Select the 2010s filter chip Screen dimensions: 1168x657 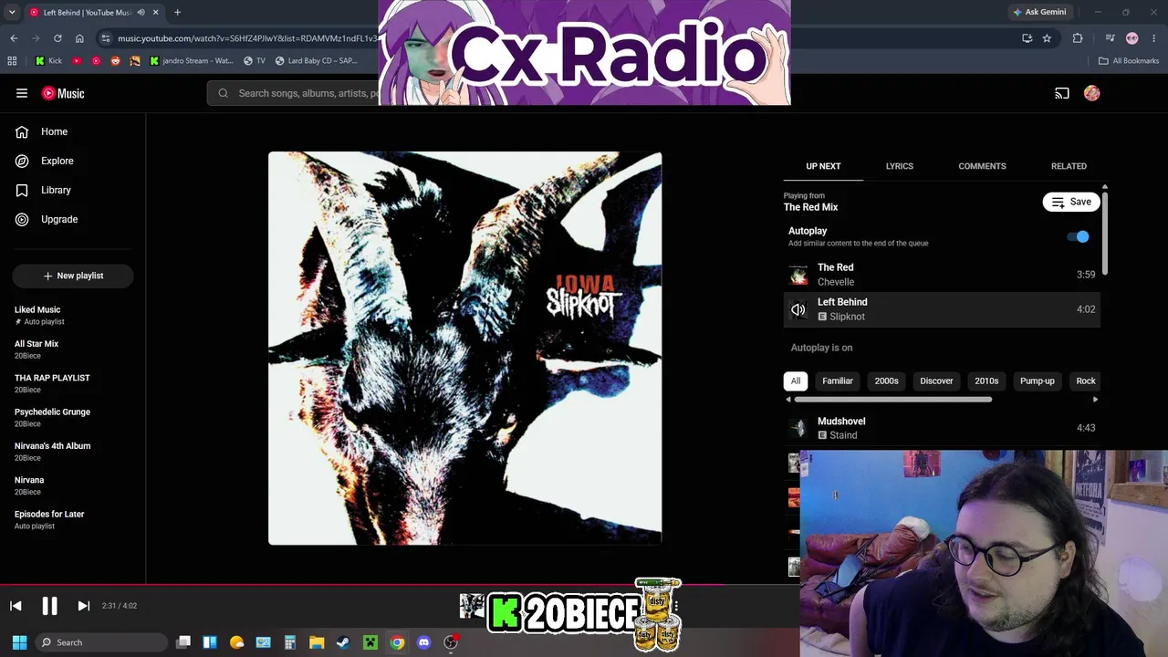click(986, 381)
